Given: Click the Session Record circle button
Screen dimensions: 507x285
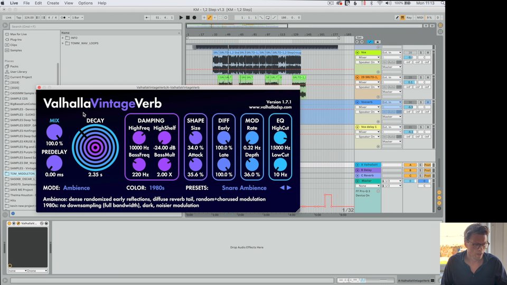Looking at the screenshot, I should (x=226, y=17).
